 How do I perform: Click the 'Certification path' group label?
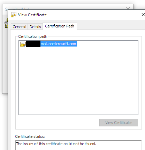(33, 36)
